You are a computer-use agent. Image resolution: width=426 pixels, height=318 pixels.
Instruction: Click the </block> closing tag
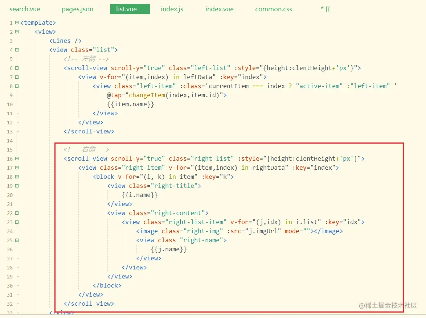[x=107, y=285]
